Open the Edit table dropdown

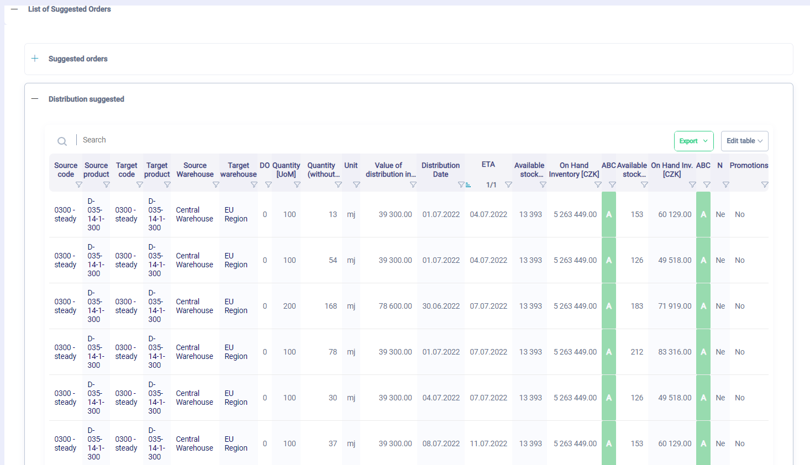click(x=744, y=141)
